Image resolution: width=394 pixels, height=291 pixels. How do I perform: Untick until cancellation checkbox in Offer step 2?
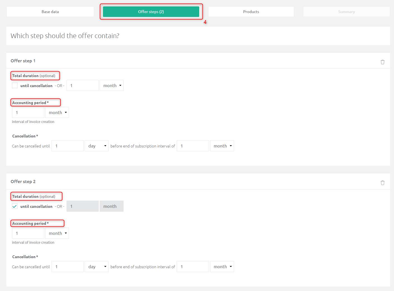pos(15,206)
